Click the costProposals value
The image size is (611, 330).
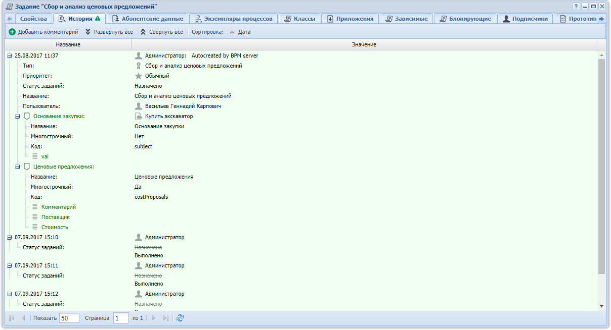(x=151, y=197)
